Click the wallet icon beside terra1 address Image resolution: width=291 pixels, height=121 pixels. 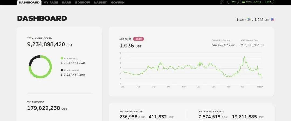(x=244, y=2)
